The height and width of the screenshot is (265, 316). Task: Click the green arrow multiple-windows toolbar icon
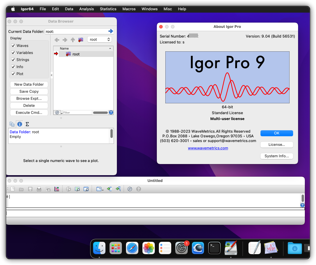[118, 189]
